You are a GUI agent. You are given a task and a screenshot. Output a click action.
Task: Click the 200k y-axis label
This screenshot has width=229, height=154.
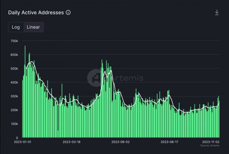click(x=14, y=110)
